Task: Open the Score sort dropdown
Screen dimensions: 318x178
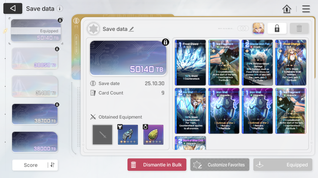Action: tap(31, 165)
